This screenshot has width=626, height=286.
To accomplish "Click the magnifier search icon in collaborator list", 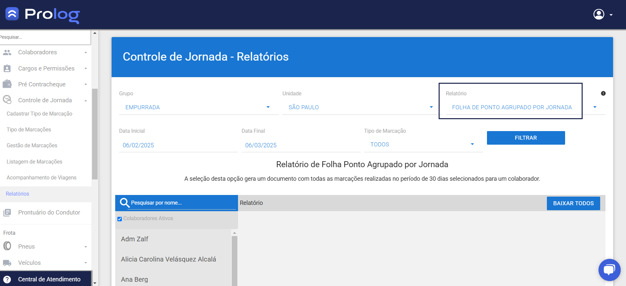I will tap(124, 203).
